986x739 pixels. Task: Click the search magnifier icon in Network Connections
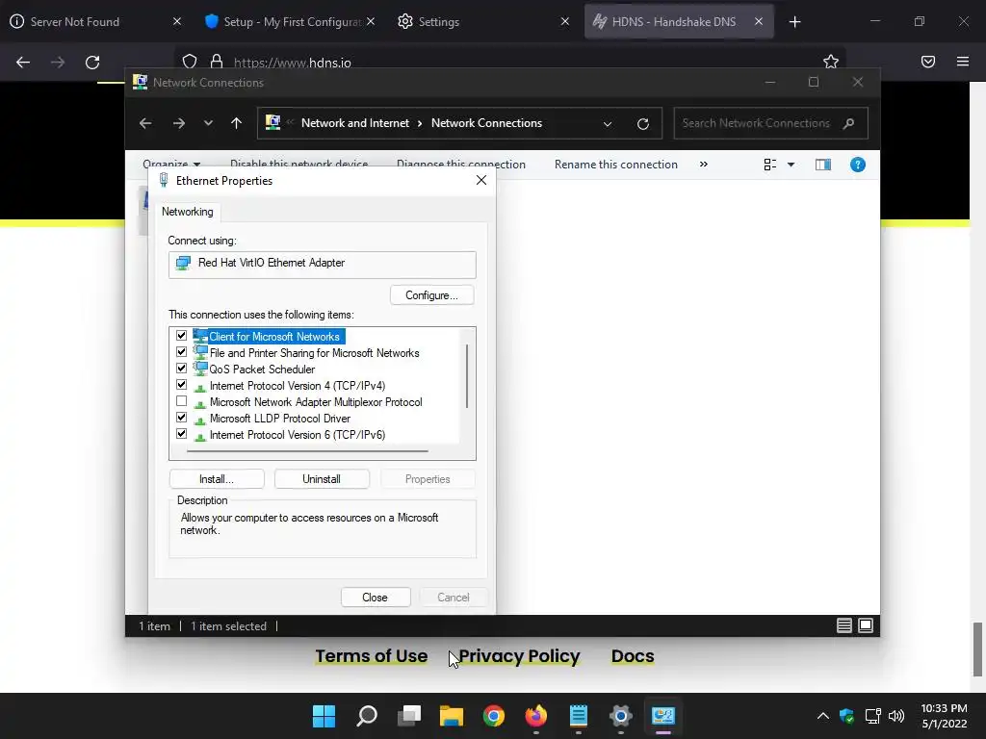(849, 123)
